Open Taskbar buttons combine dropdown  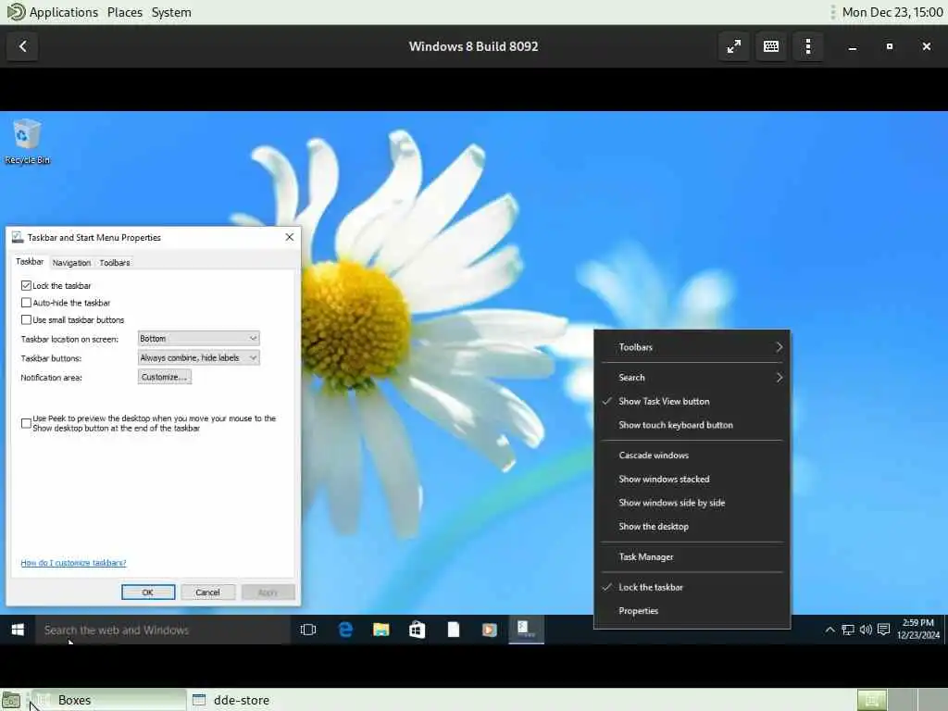198,358
